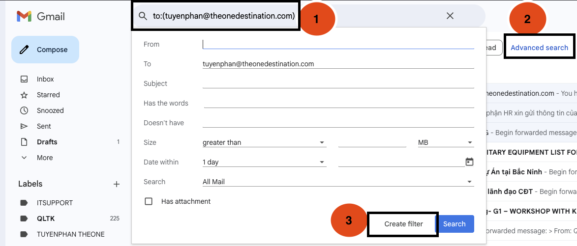Go to the Inbox folder
577x246 pixels.
pos(45,79)
